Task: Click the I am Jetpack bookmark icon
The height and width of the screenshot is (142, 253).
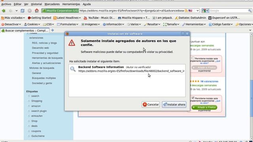Action: [x=154, y=18]
